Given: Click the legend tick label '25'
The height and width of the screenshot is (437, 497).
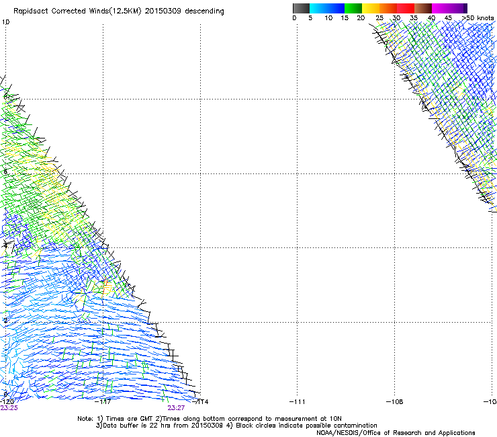Looking at the screenshot, I should pyautogui.click(x=379, y=18).
